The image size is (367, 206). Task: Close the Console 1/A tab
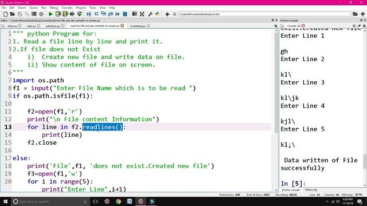tap(303, 26)
